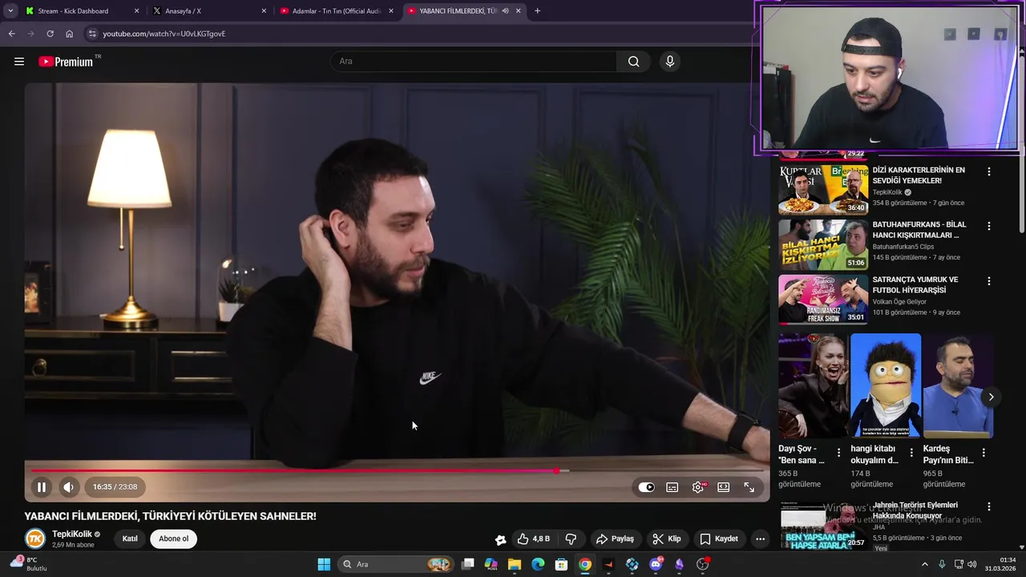
Task: Toggle the autoplay switch in the player
Action: pyautogui.click(x=647, y=487)
